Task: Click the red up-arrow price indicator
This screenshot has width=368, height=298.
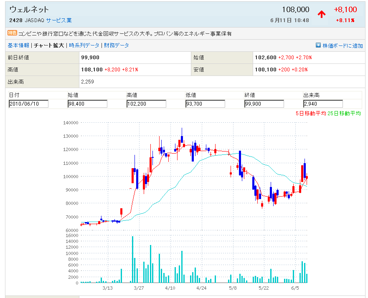Action: [322, 14]
